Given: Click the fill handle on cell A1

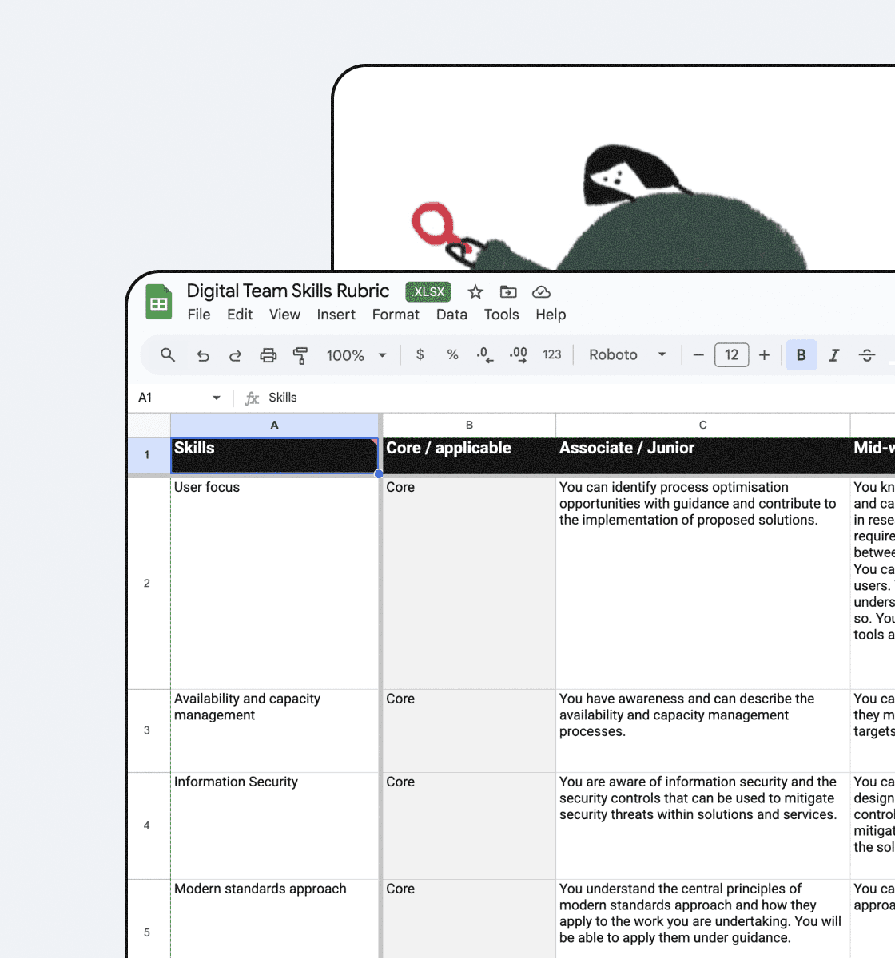Looking at the screenshot, I should click(379, 473).
